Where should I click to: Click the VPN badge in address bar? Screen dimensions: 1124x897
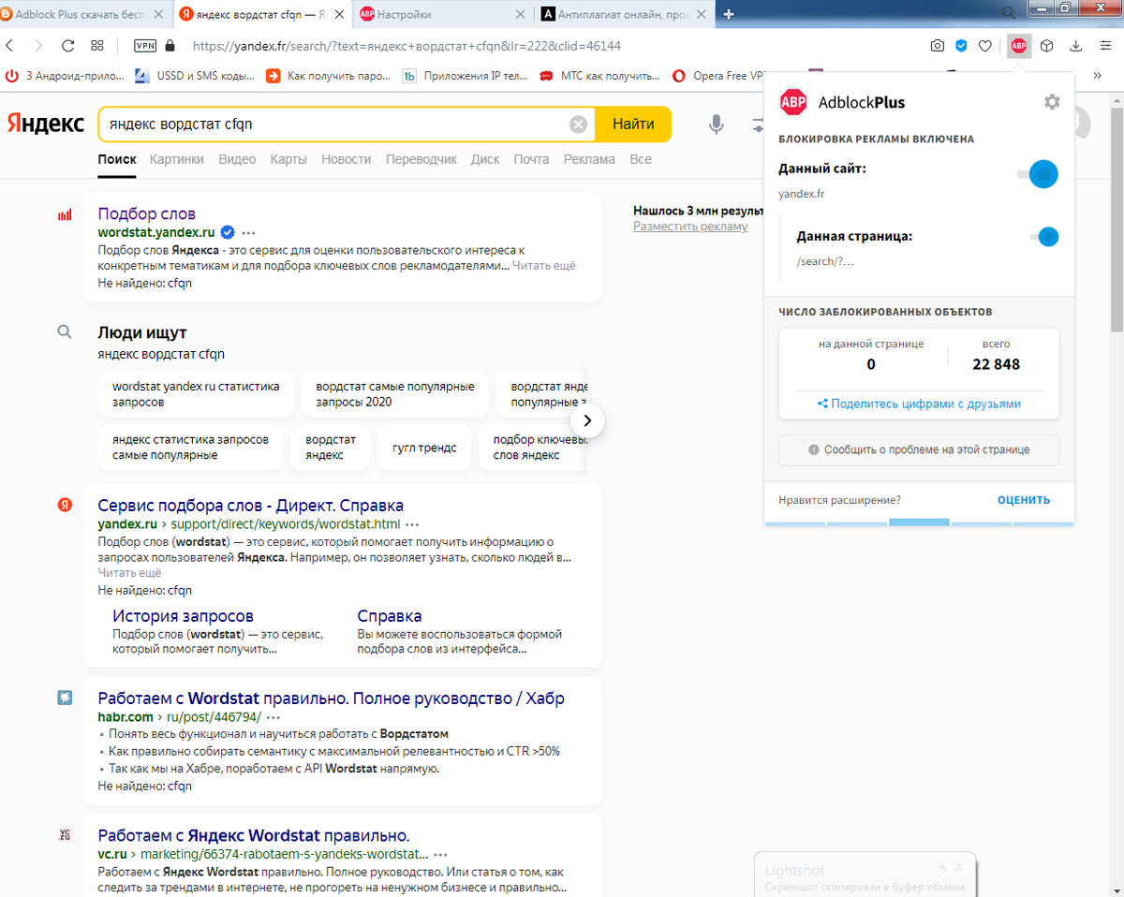pos(145,46)
